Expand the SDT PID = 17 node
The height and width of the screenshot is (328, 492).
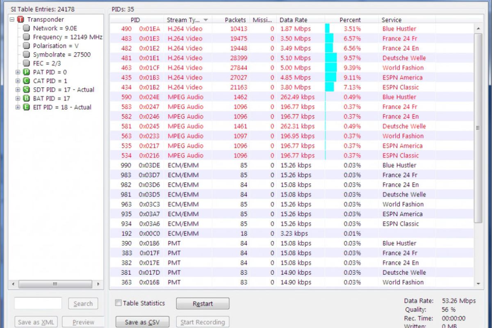17,89
